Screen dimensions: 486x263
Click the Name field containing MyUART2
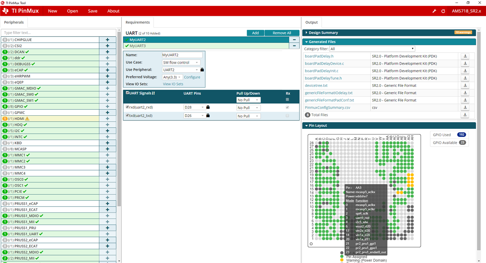pos(182,55)
